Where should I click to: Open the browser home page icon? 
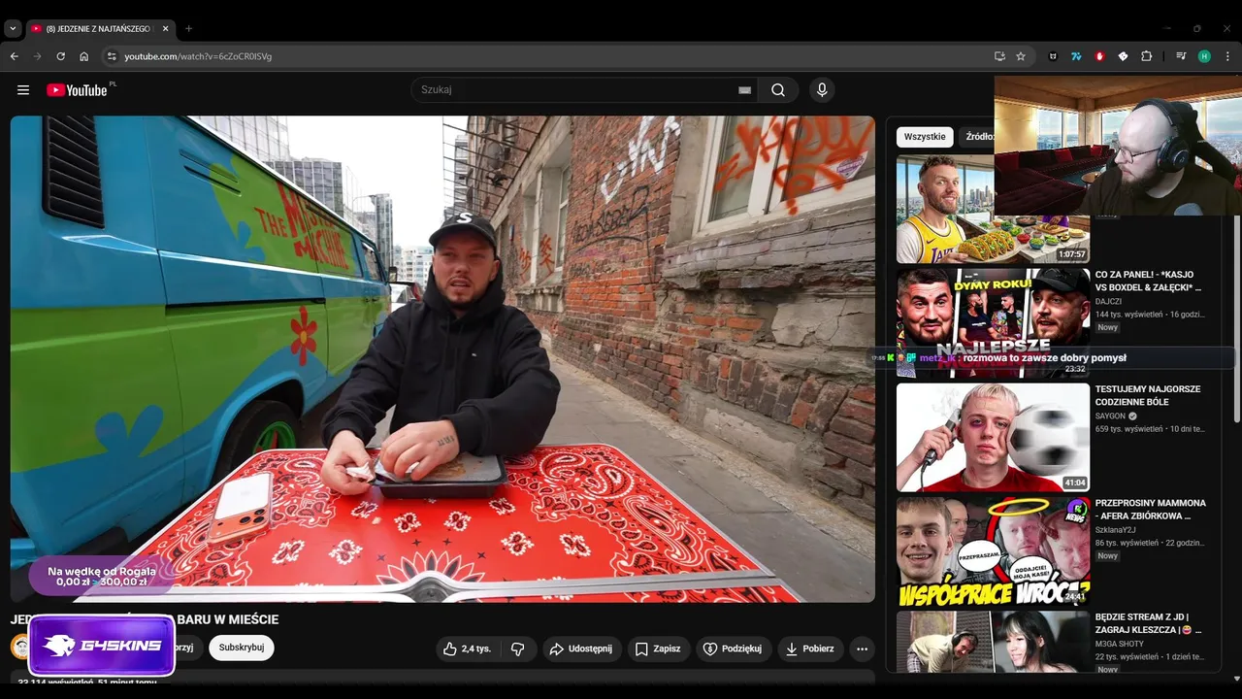tap(83, 56)
